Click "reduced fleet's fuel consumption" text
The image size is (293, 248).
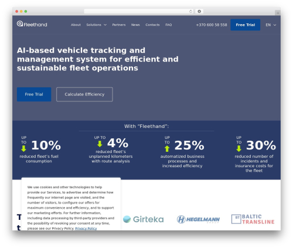click(39, 159)
